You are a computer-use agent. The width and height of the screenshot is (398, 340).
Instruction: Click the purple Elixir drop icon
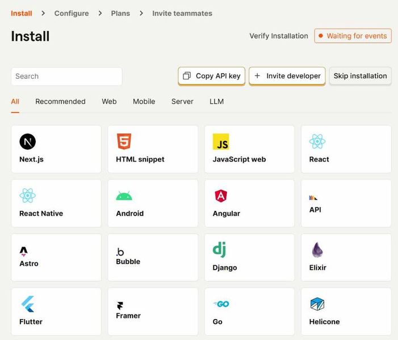tap(317, 250)
